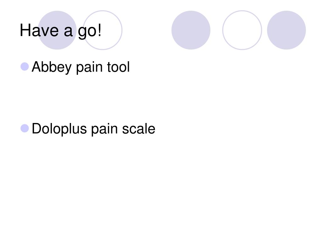Click the word "Doloplus"
The image size is (322, 241).
pos(59,129)
